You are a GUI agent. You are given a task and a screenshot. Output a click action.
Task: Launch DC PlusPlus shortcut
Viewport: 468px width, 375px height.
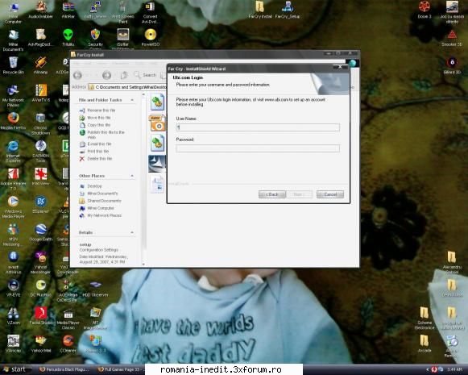coord(40,285)
